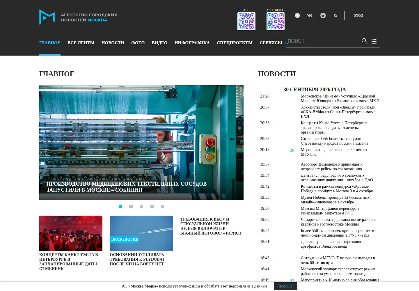The height and width of the screenshot is (291, 419).
Task: Select the third carousel slide dot
Action: [x=141, y=207]
